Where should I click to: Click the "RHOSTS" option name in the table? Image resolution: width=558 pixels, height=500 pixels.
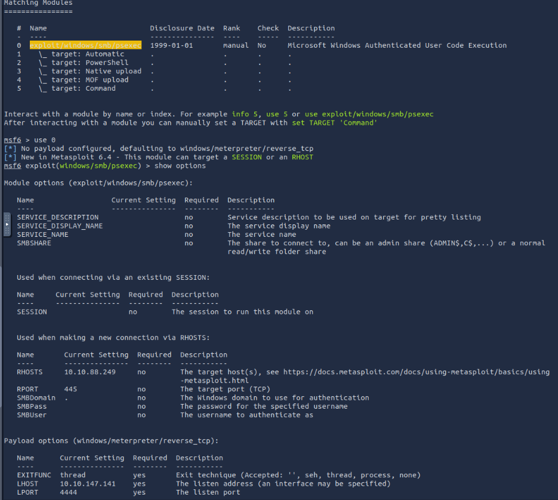pyautogui.click(x=30, y=372)
